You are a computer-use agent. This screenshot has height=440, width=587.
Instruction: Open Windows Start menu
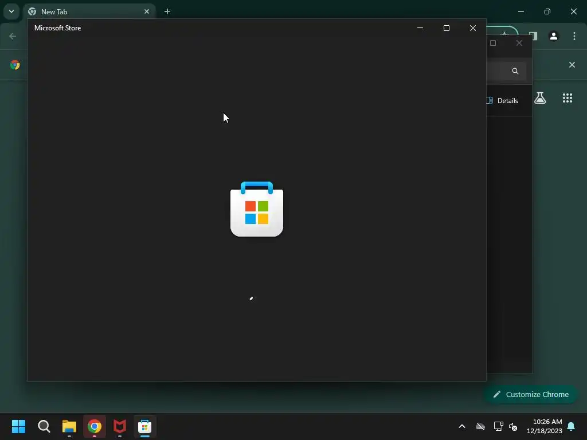point(18,426)
